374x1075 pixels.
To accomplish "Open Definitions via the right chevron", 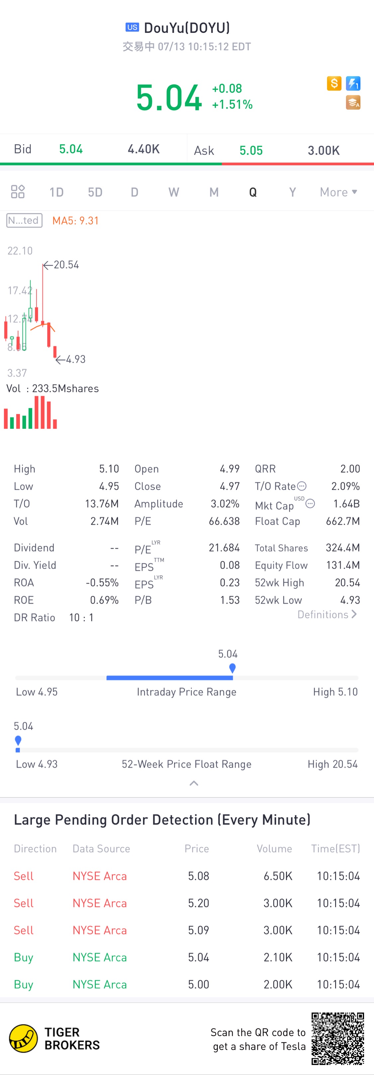I will click(354, 614).
